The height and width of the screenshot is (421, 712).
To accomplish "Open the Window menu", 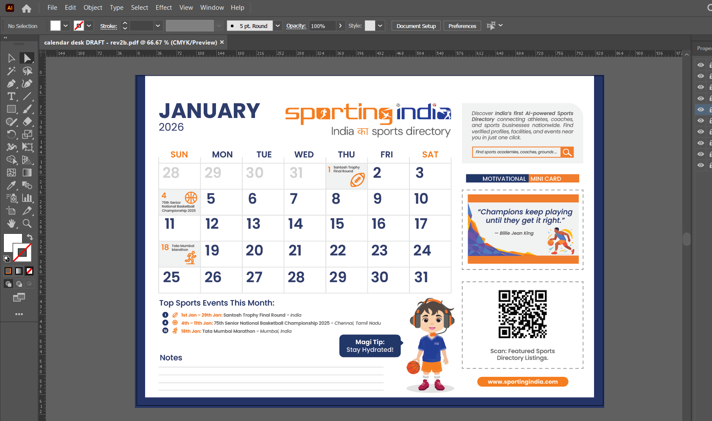I will [212, 8].
